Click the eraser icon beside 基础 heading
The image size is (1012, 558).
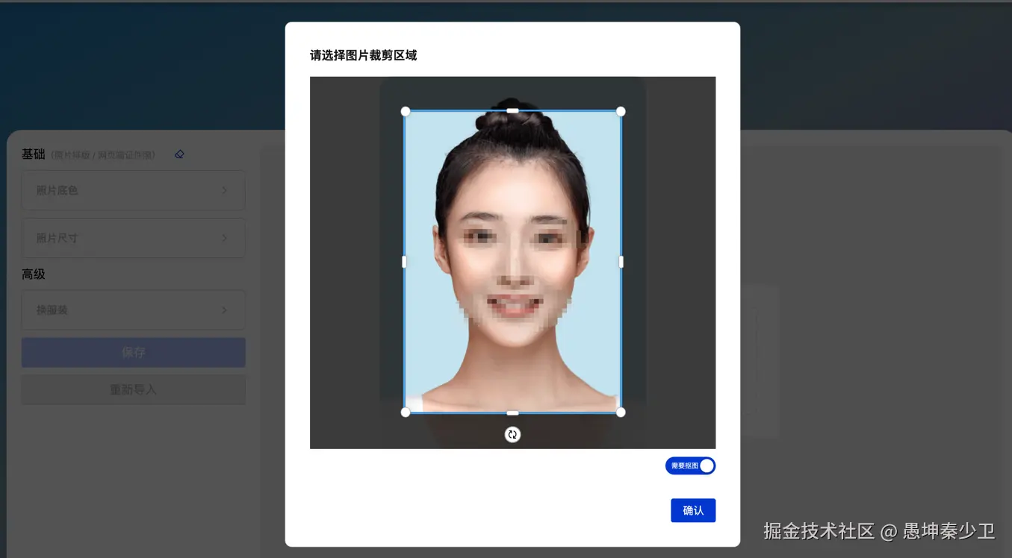pyautogui.click(x=179, y=154)
